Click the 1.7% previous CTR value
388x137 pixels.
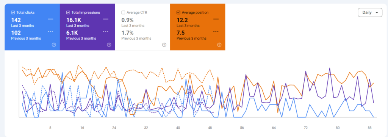[127, 33]
